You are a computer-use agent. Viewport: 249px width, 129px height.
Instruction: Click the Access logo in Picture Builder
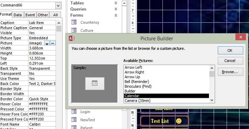[x=72, y=38]
